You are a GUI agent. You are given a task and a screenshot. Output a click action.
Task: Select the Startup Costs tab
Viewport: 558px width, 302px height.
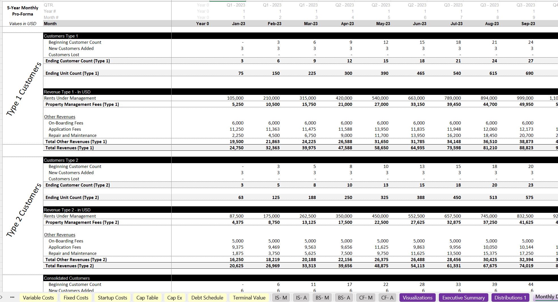tap(112, 297)
